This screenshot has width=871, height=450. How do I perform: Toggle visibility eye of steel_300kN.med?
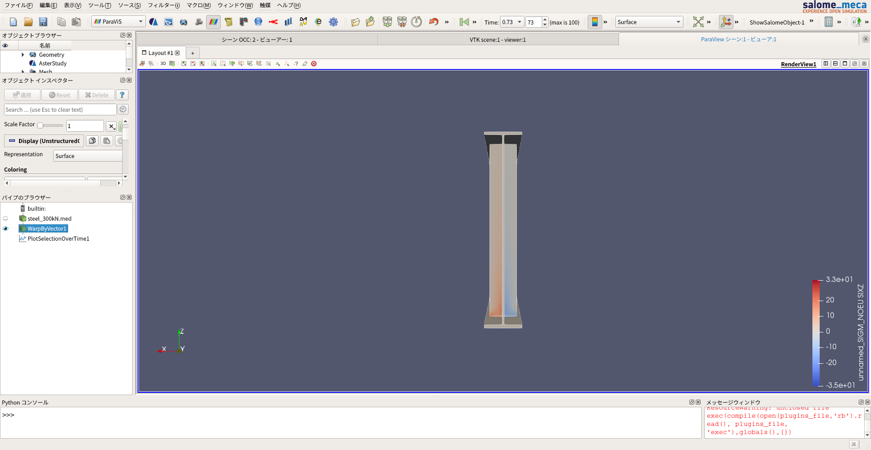(5, 218)
